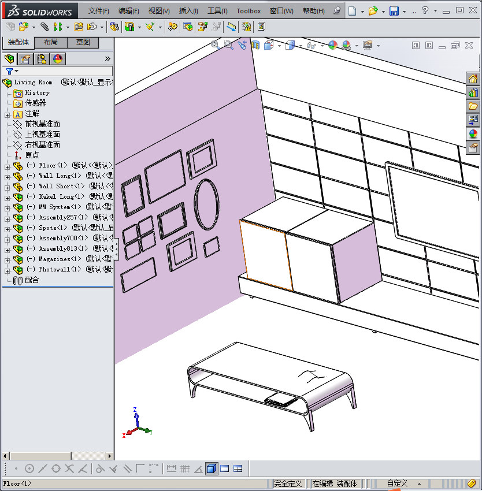Click the Open file folder icon

tap(373, 11)
